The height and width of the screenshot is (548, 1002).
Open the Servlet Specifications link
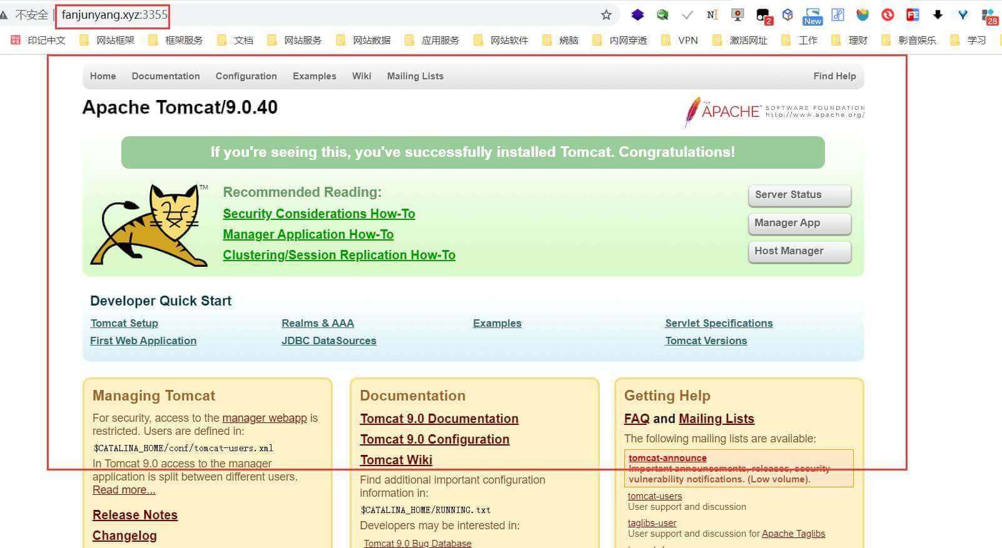(719, 323)
